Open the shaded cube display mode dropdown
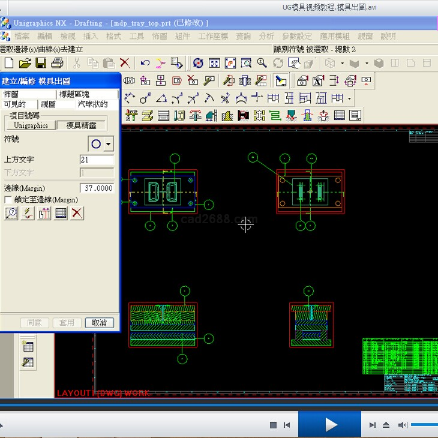This screenshot has width=438, height=438. [366, 63]
